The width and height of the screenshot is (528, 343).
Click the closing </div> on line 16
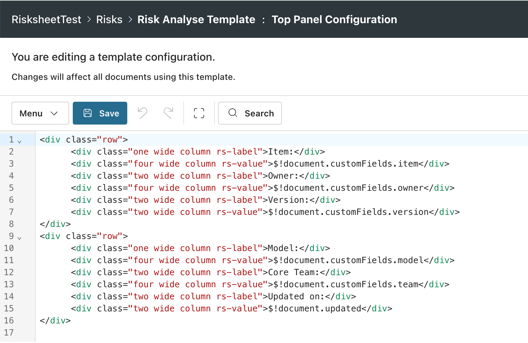55,321
